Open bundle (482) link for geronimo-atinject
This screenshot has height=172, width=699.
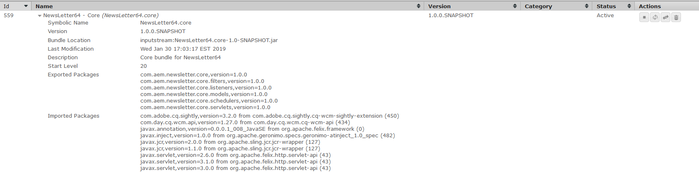(388, 136)
